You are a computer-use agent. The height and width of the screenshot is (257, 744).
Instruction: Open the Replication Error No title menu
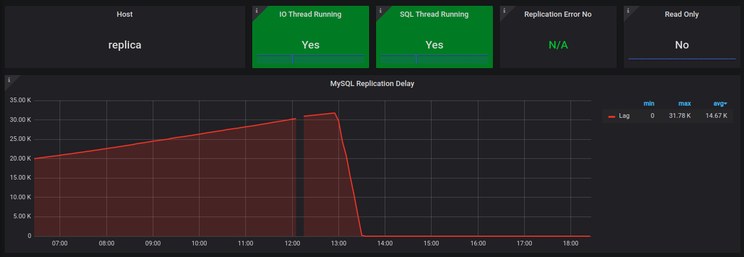coord(558,14)
